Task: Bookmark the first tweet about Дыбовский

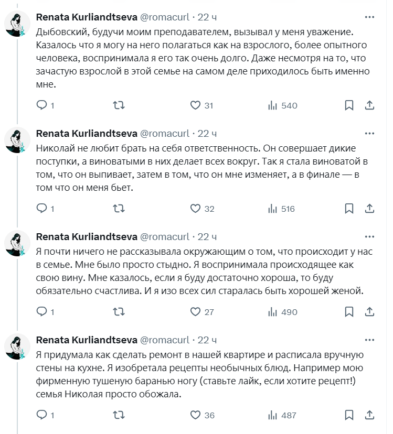Action: coord(349,105)
